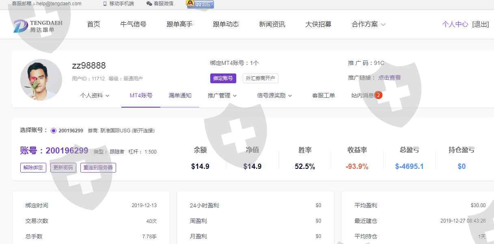494x244 pixels.
Task: Open 牛气信号 in the navigation bar
Action: point(133,24)
